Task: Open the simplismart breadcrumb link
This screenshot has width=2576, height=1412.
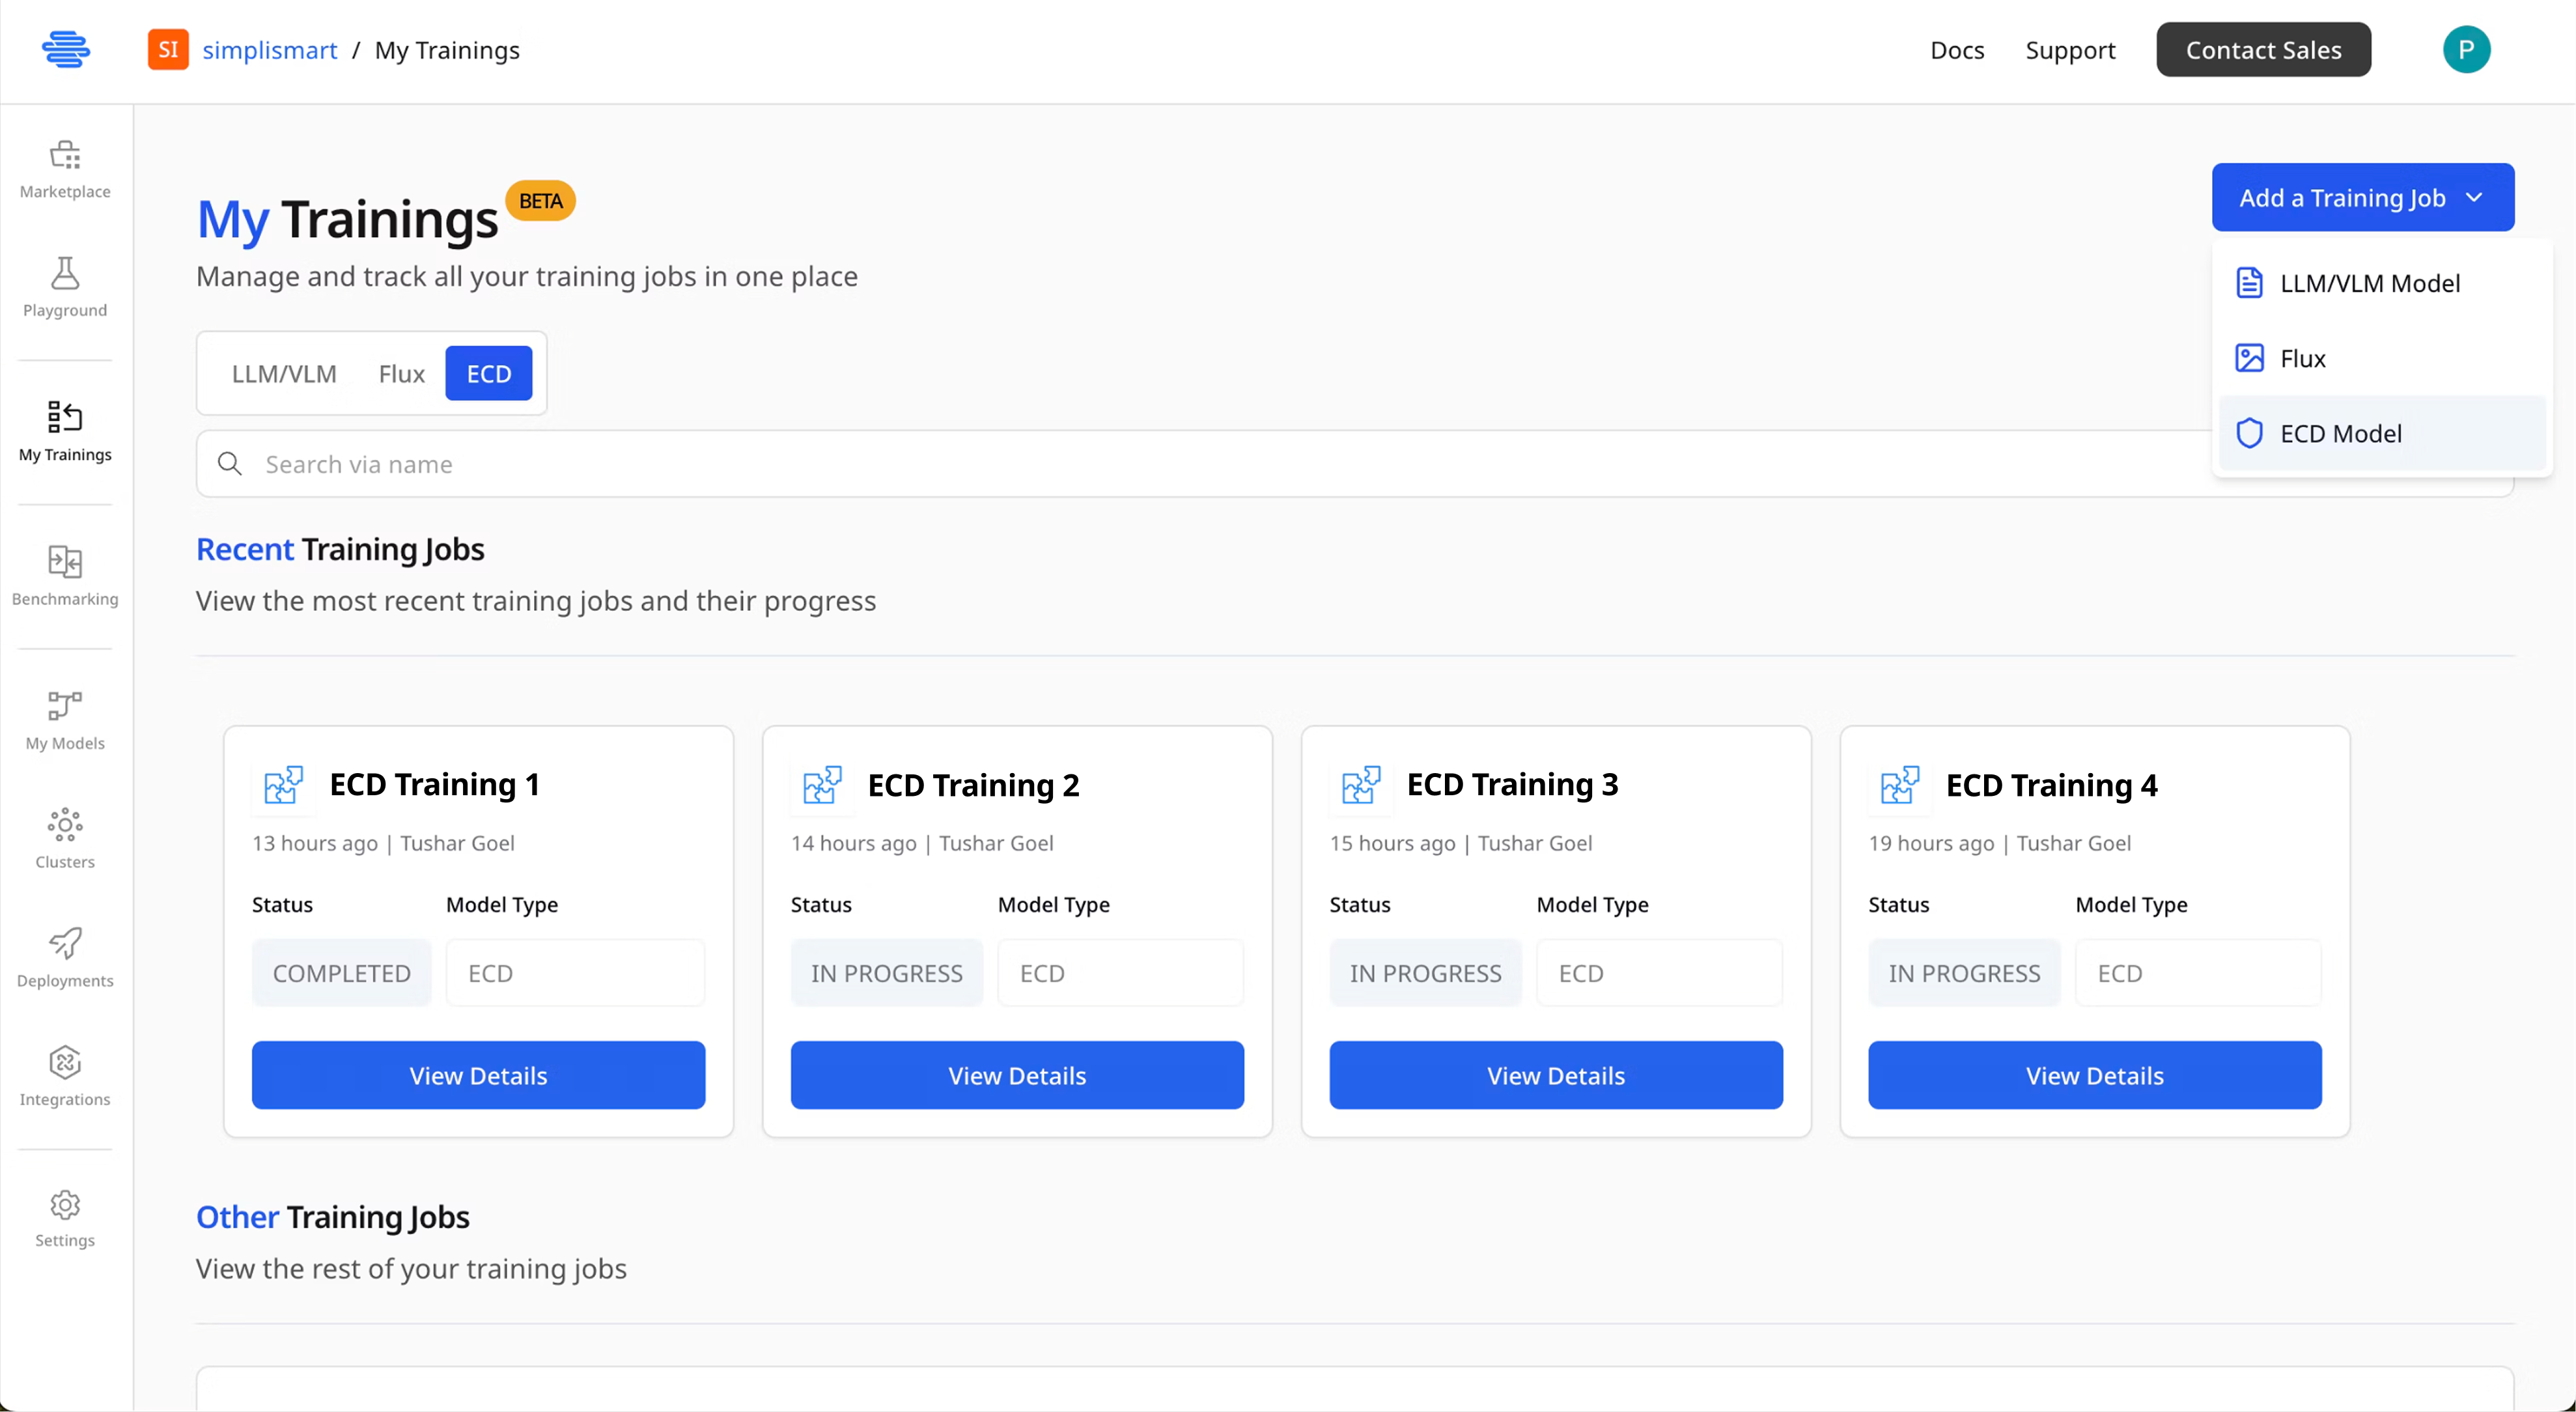Action: point(269,49)
